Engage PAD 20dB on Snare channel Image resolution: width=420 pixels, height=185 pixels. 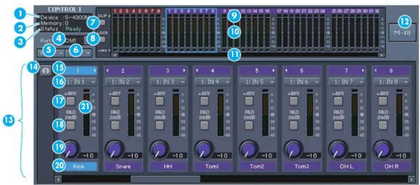click(115, 125)
